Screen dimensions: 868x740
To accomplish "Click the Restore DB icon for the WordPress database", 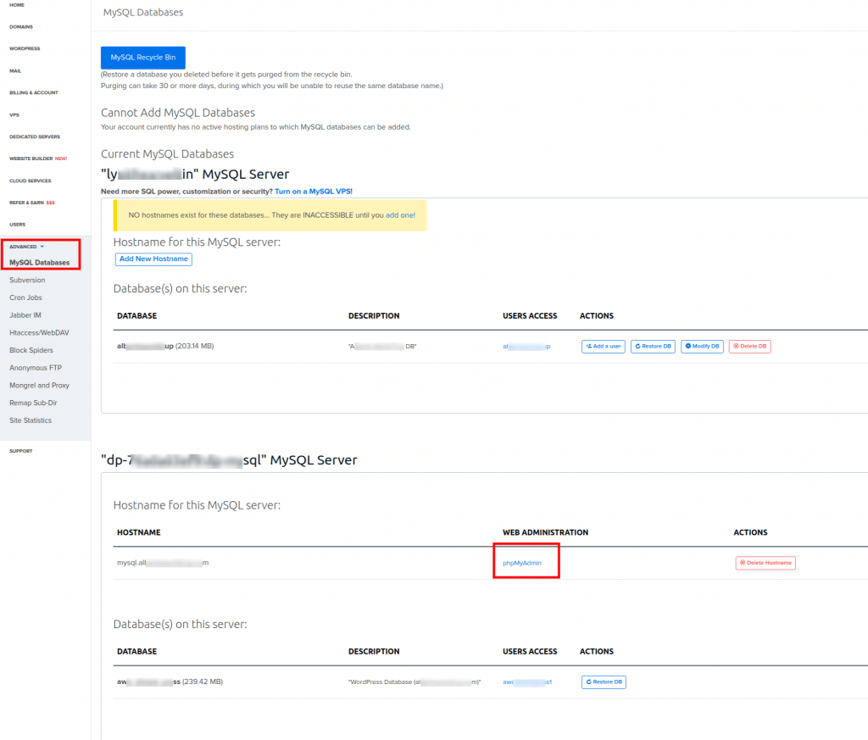I will click(x=589, y=682).
